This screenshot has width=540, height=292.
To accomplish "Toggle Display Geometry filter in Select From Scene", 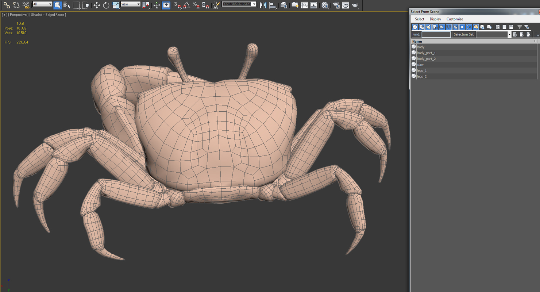I will click(x=415, y=27).
